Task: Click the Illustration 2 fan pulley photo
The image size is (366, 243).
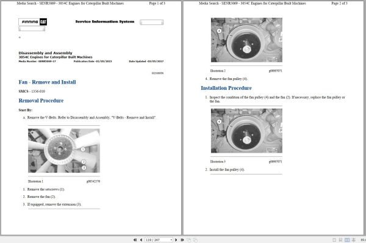Action: [246, 40]
